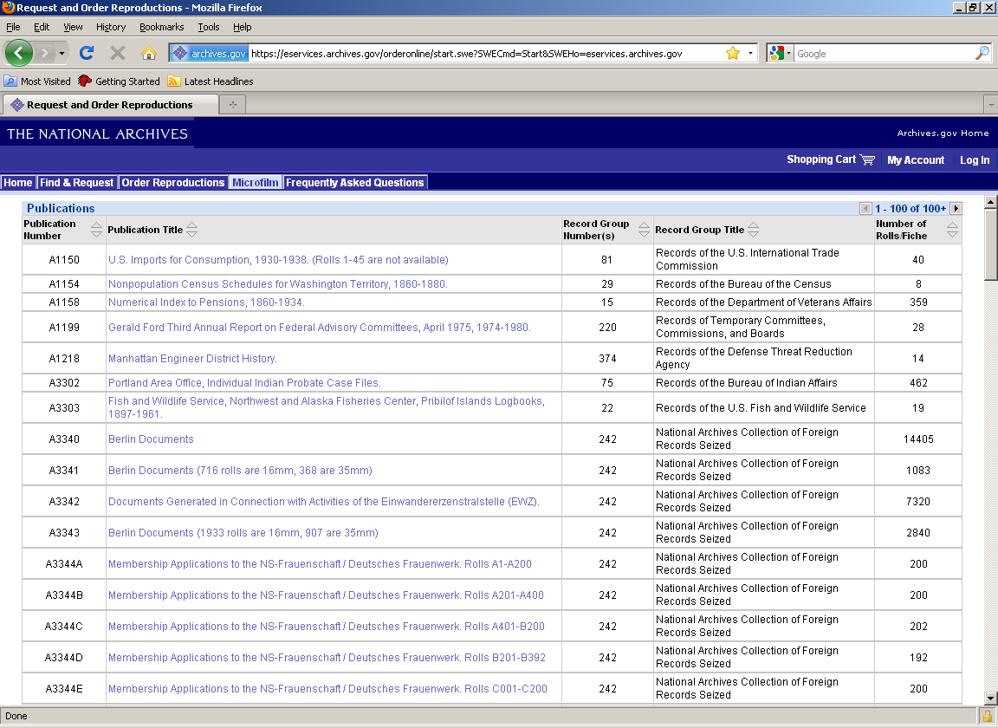Screen dimensions: 998x728
Task: Click the vertical scrollbar thumb
Action: point(990,244)
